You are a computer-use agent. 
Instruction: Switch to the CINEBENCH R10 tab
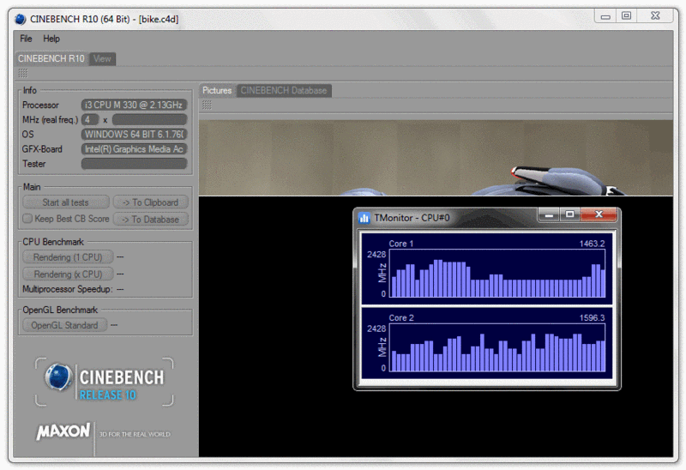[x=51, y=58]
